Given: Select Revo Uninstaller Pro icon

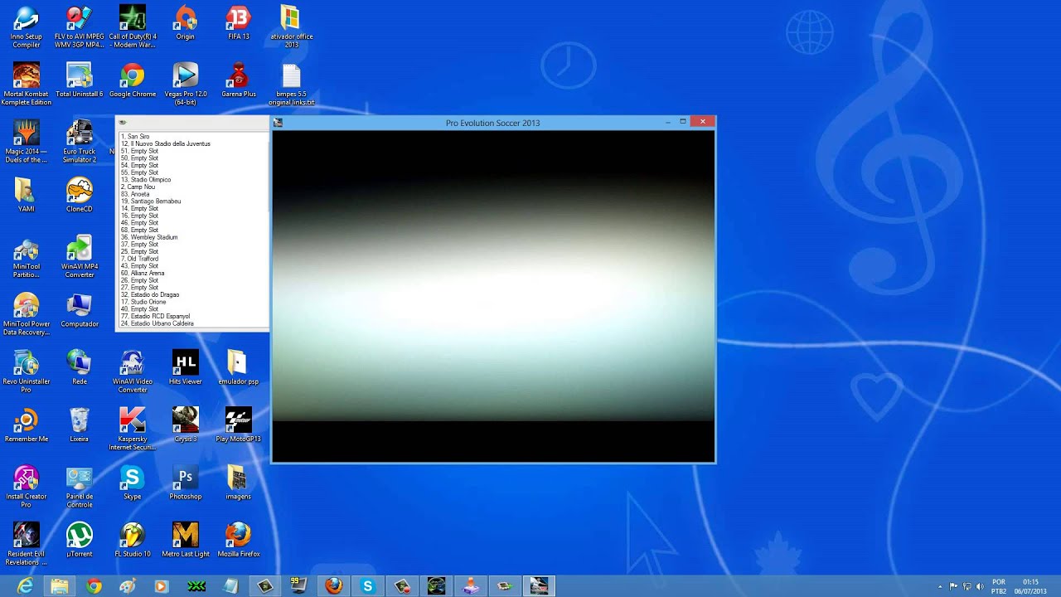Looking at the screenshot, I should click(x=27, y=371).
